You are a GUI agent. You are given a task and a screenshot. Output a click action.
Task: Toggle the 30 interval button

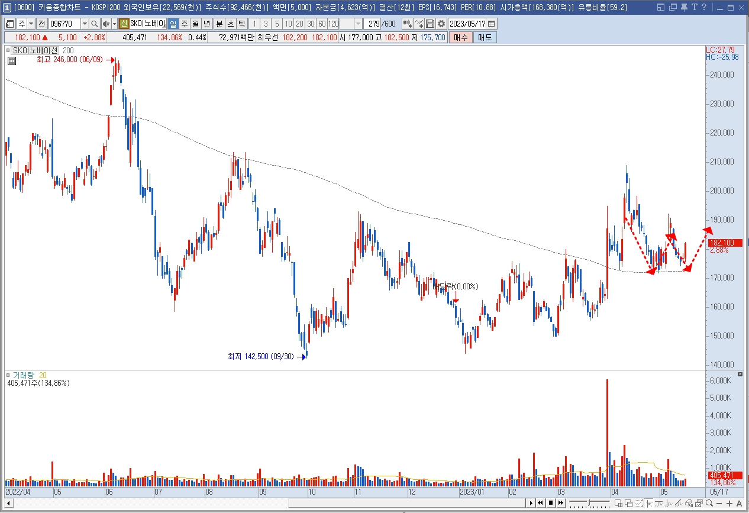click(x=311, y=24)
